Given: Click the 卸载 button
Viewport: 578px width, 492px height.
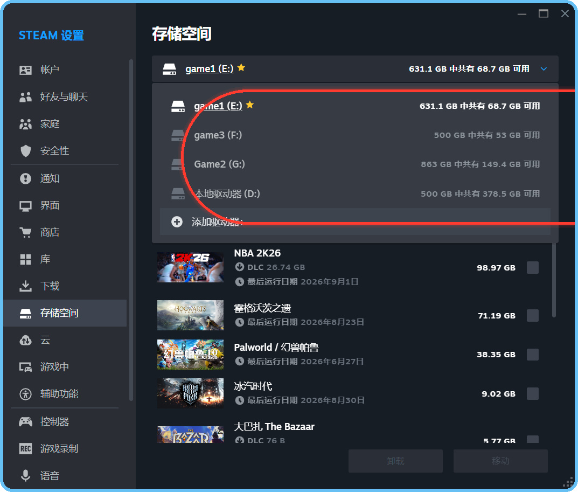Looking at the screenshot, I should 395,461.
